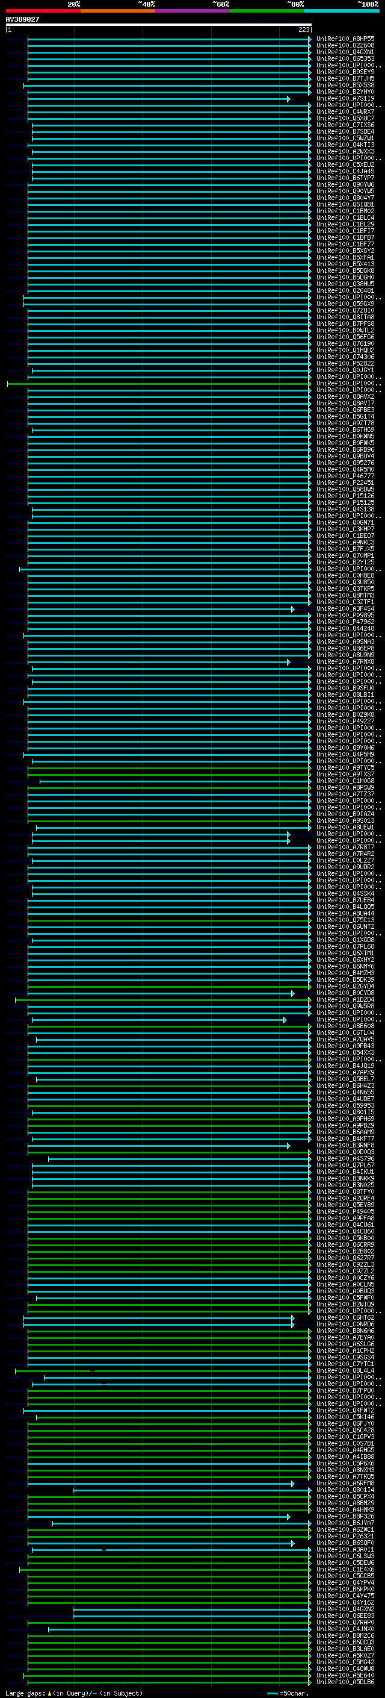Select the UniRef100_A7RMX8 label
The image size is (385, 1698).
click(x=345, y=662)
